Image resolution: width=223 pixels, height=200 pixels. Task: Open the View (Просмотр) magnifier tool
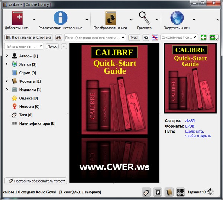(x=144, y=18)
